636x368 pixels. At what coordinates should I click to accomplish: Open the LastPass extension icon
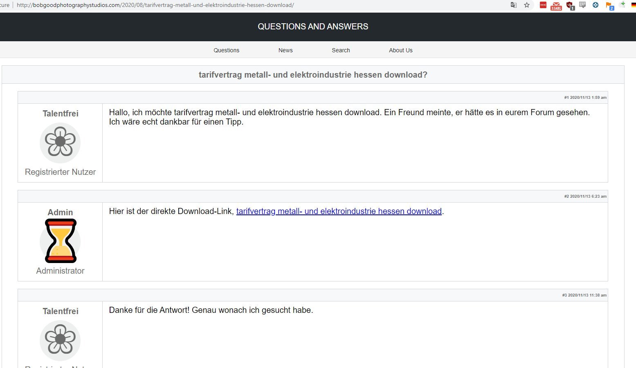tap(543, 5)
